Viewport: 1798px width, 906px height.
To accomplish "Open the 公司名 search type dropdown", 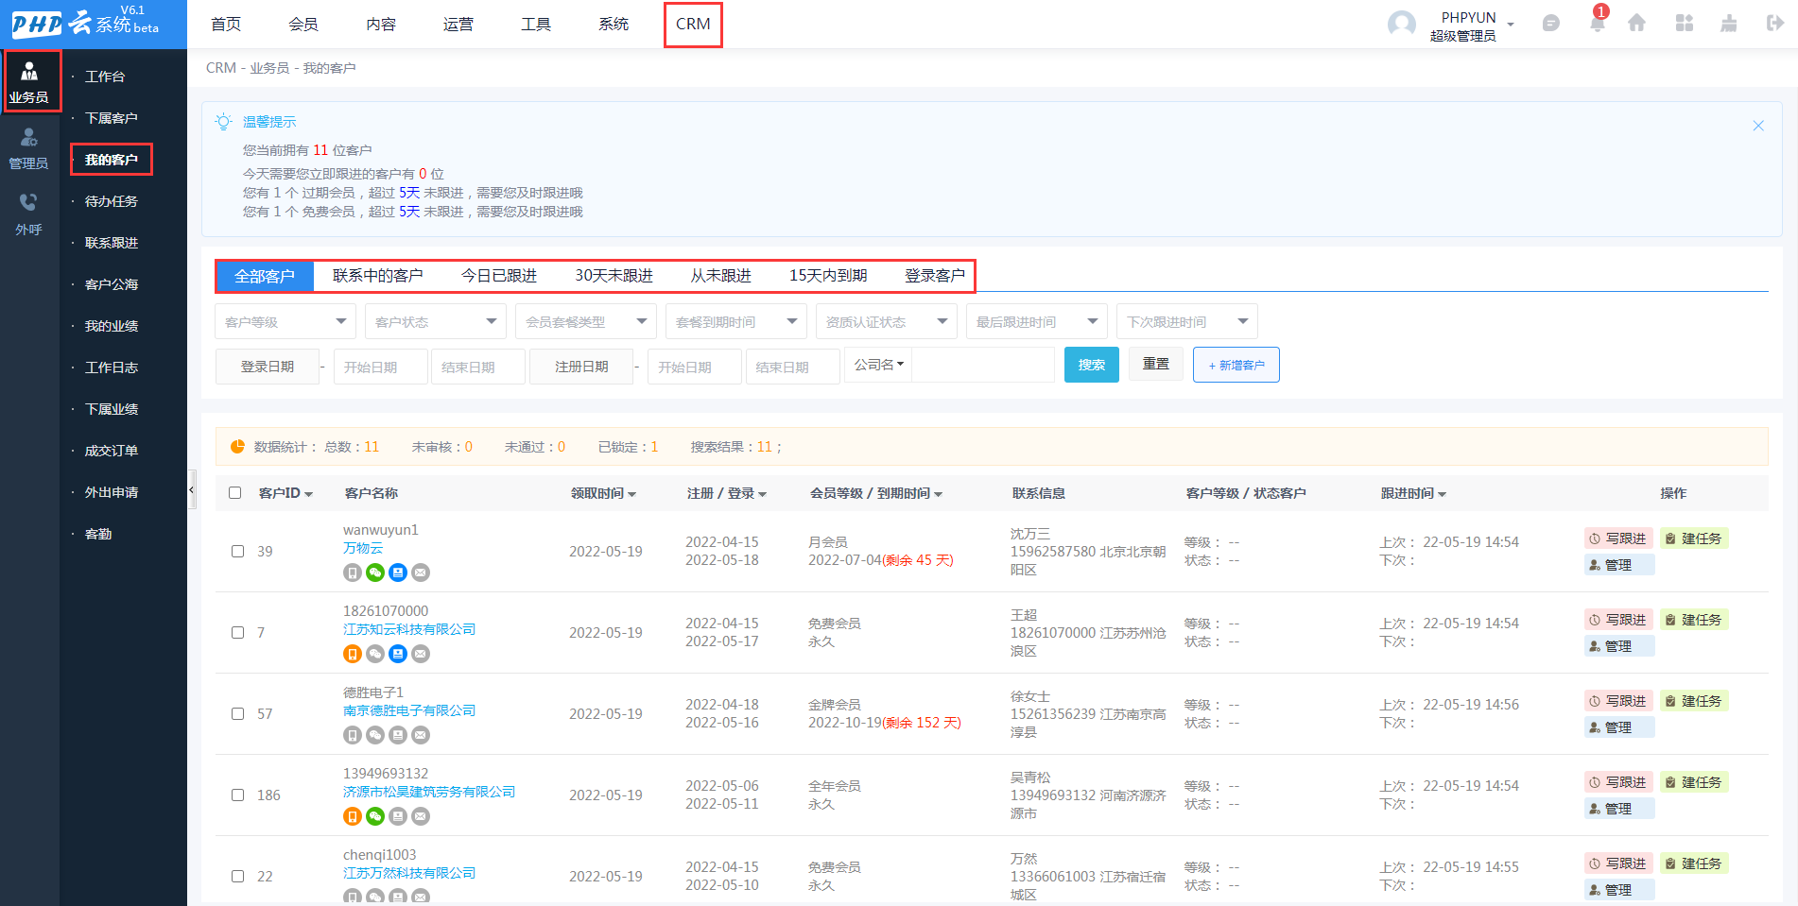I will 879,365.
